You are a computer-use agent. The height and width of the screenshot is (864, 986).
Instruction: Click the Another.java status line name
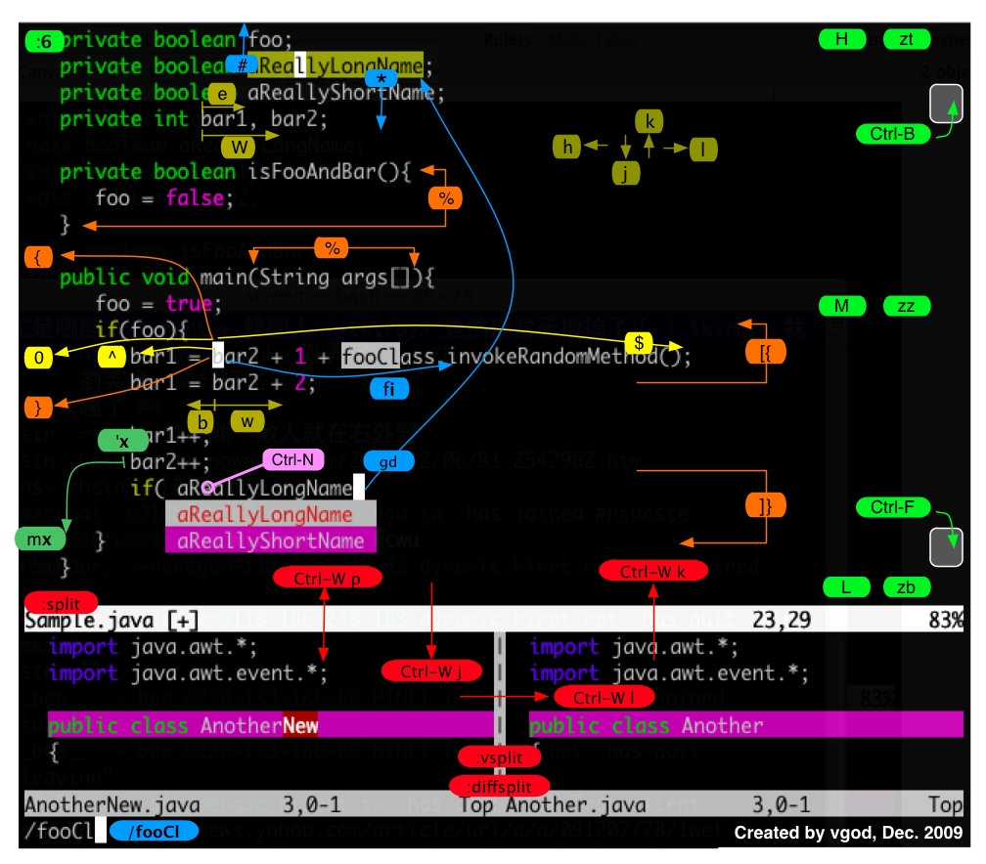click(x=575, y=804)
